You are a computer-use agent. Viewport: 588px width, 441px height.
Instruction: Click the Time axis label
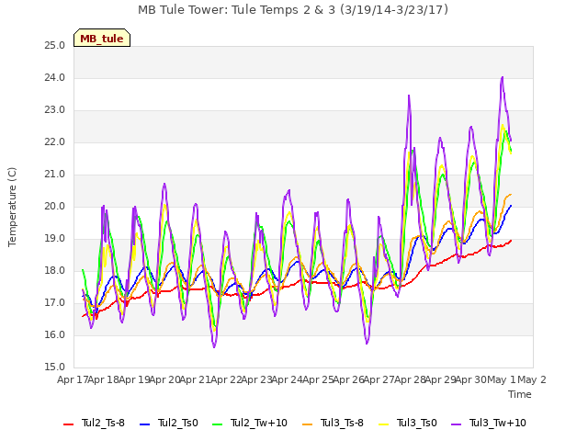(520, 394)
